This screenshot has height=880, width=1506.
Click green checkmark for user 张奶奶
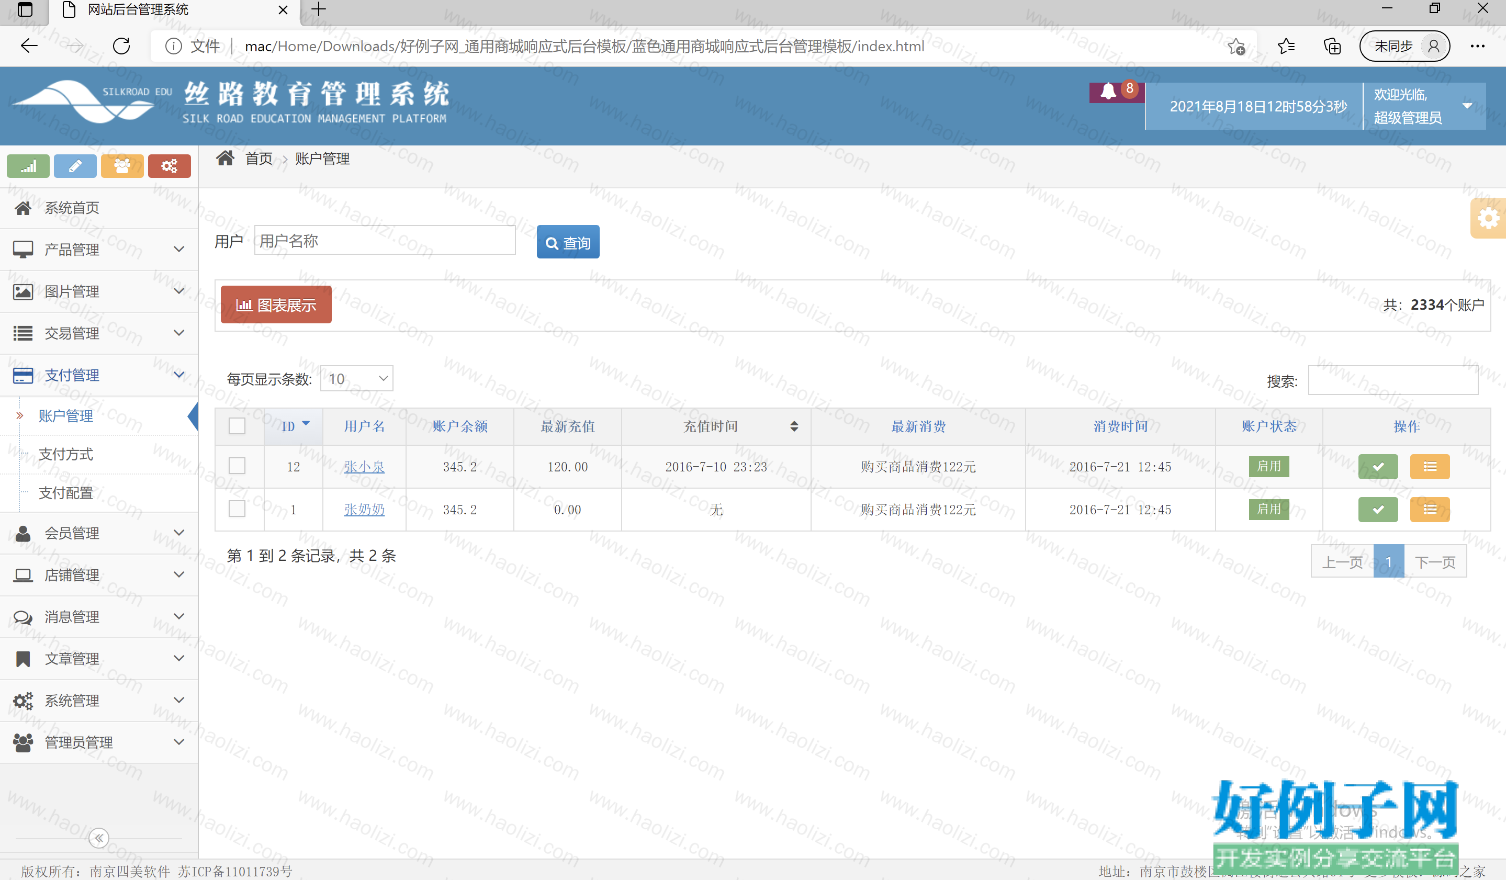click(x=1378, y=510)
